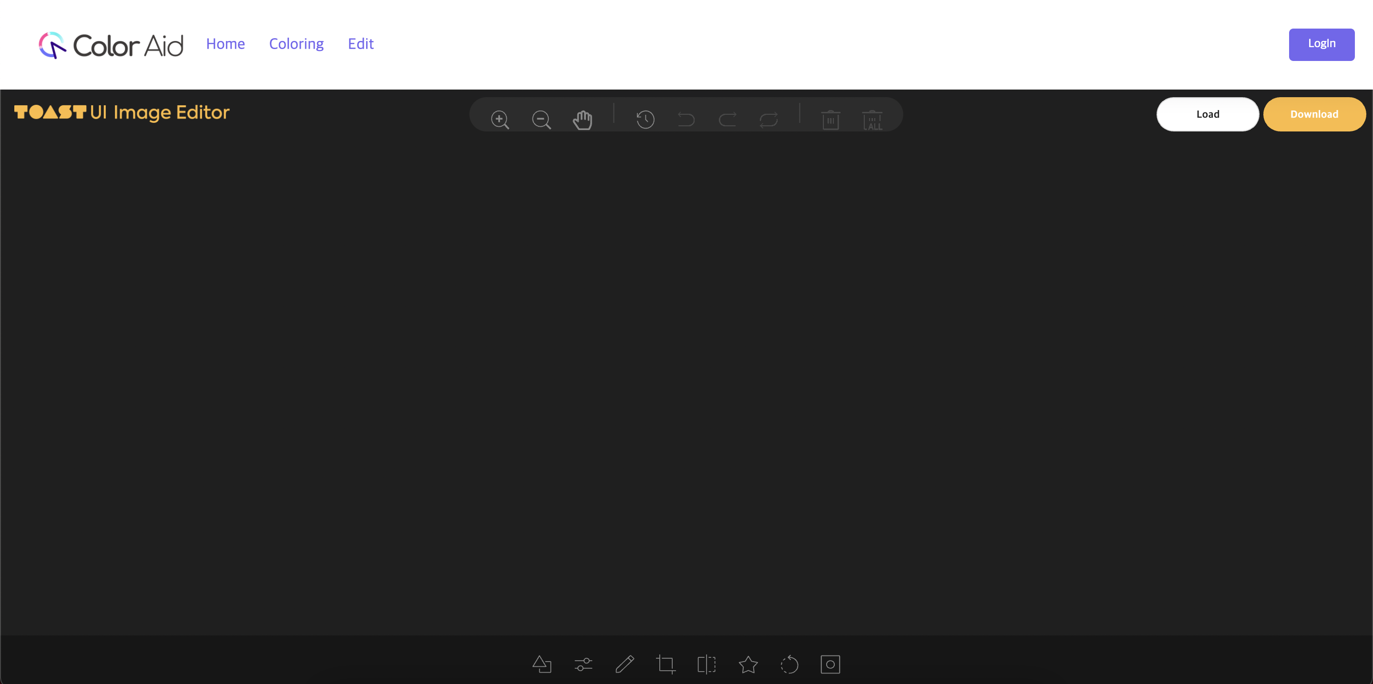Switch to the Coloring page

click(x=297, y=44)
